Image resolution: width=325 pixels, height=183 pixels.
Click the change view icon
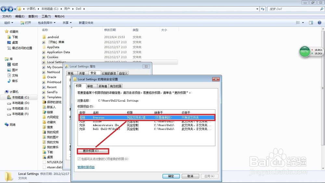click(x=298, y=23)
